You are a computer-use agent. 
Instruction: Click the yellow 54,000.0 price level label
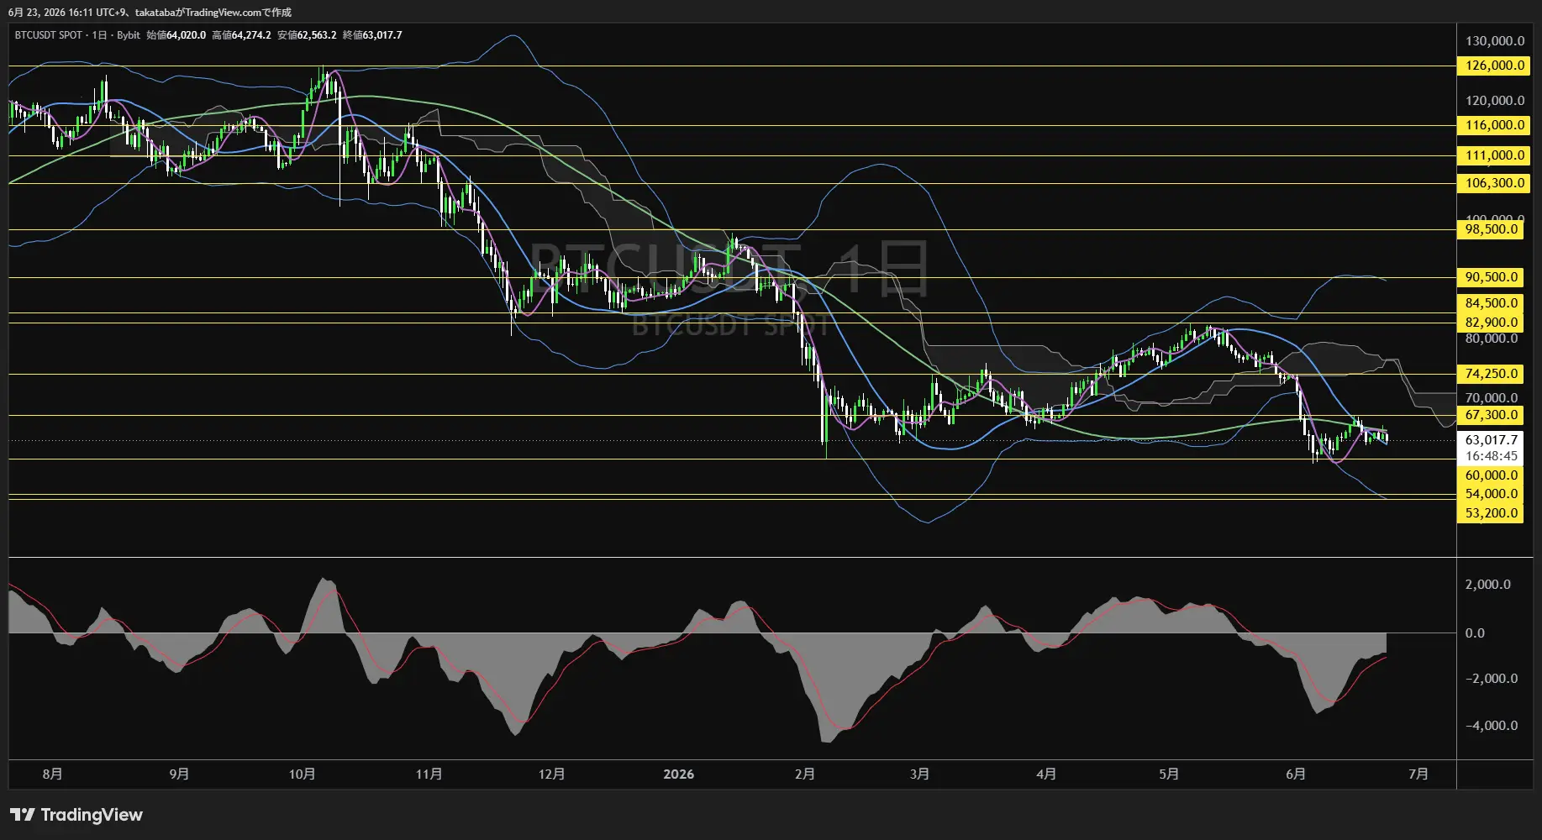(x=1491, y=494)
